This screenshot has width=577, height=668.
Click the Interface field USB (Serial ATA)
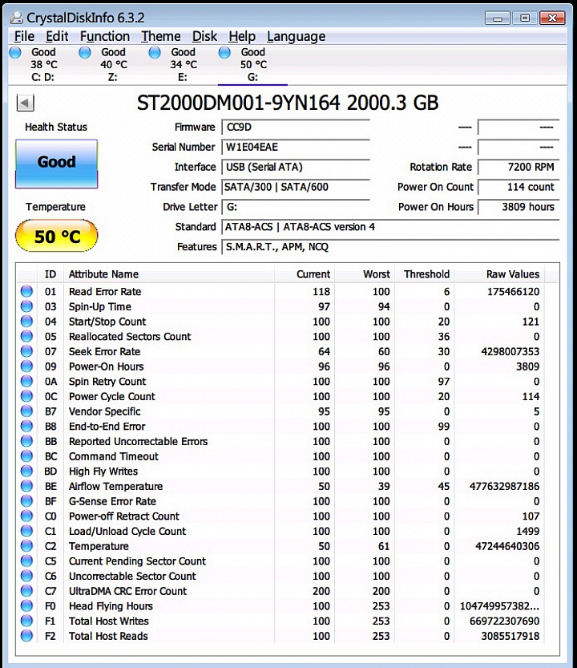(x=296, y=167)
